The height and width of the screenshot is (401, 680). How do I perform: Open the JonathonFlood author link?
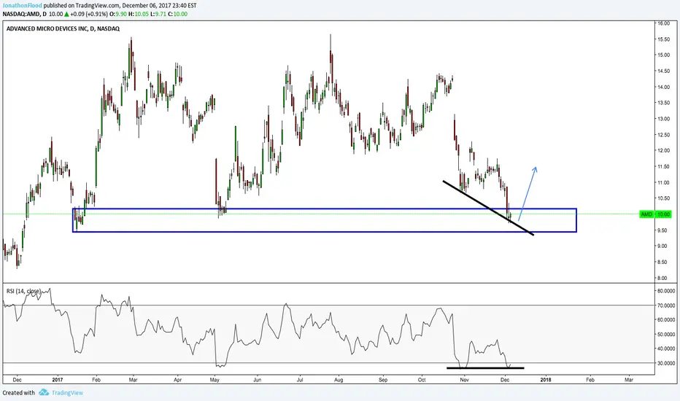click(22, 6)
